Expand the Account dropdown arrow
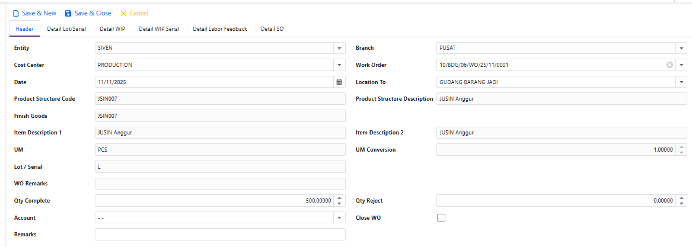 pos(339,217)
